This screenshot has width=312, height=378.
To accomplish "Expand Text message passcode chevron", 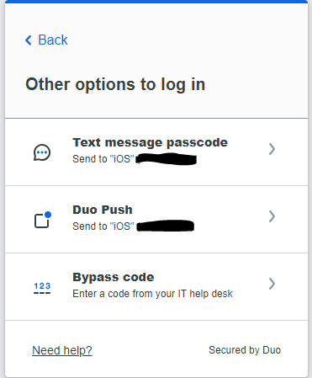I will pos(272,149).
